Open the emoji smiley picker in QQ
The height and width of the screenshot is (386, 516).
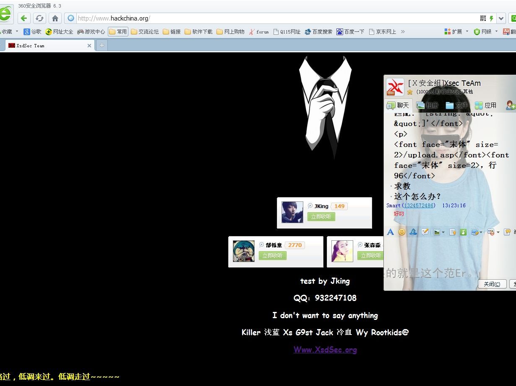coord(402,232)
